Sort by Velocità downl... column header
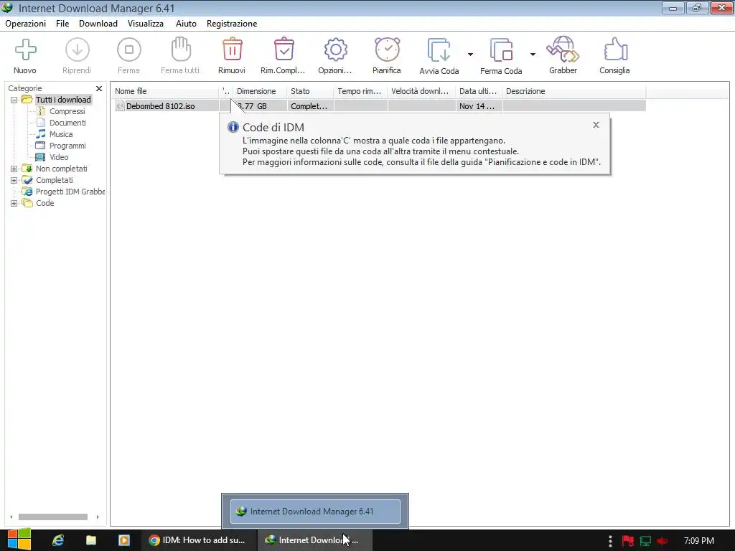The height and width of the screenshot is (551, 735). (x=421, y=91)
